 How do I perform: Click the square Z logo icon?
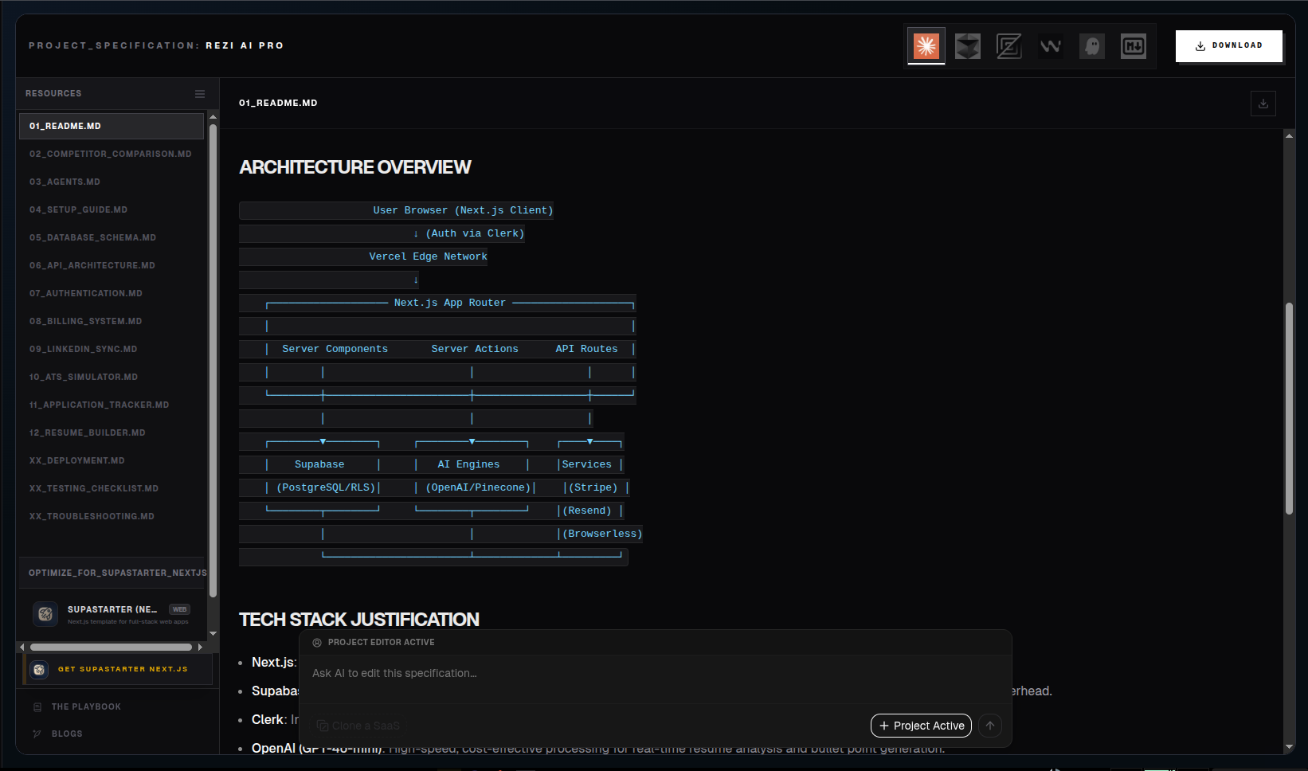(1008, 46)
